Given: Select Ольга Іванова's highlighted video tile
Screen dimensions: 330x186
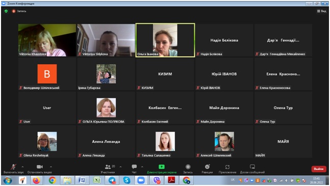Looking at the screenshot, I should pyautogui.click(x=165, y=40).
